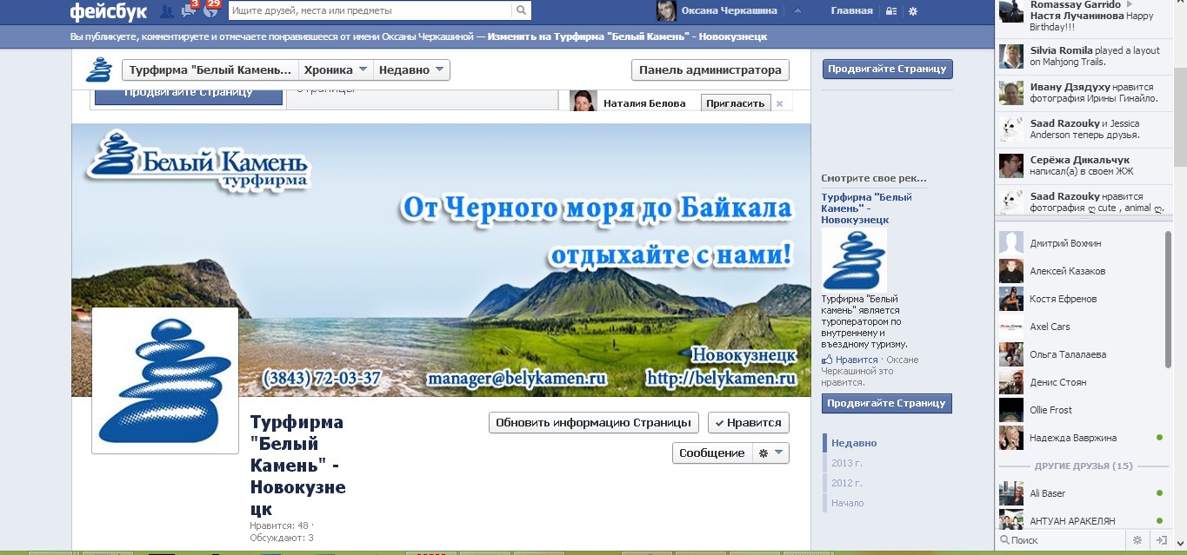Hide chat sidebar with arrow icon
1187x555 pixels.
coord(1161,540)
